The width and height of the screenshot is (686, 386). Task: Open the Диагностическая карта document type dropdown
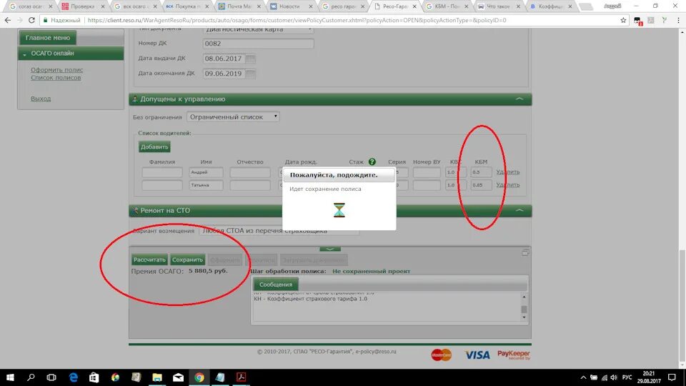[x=258, y=30]
